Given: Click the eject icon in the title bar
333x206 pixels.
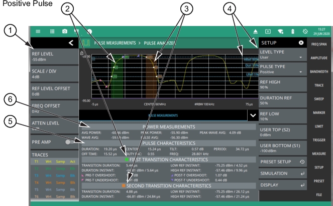Looking at the screenshot, I should click(255, 30).
